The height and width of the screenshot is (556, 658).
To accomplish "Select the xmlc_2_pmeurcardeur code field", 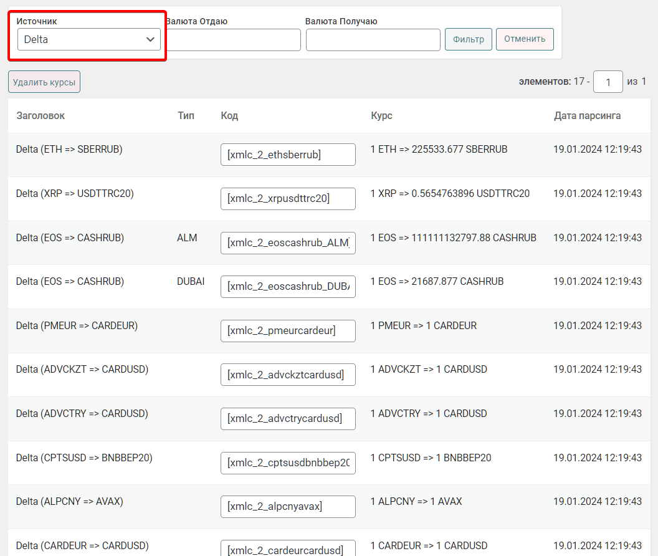I will (288, 331).
